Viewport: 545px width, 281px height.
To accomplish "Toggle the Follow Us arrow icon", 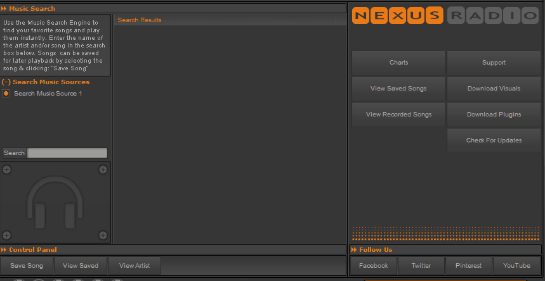I will 354,250.
